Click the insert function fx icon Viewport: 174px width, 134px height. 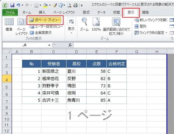[x=70, y=45]
